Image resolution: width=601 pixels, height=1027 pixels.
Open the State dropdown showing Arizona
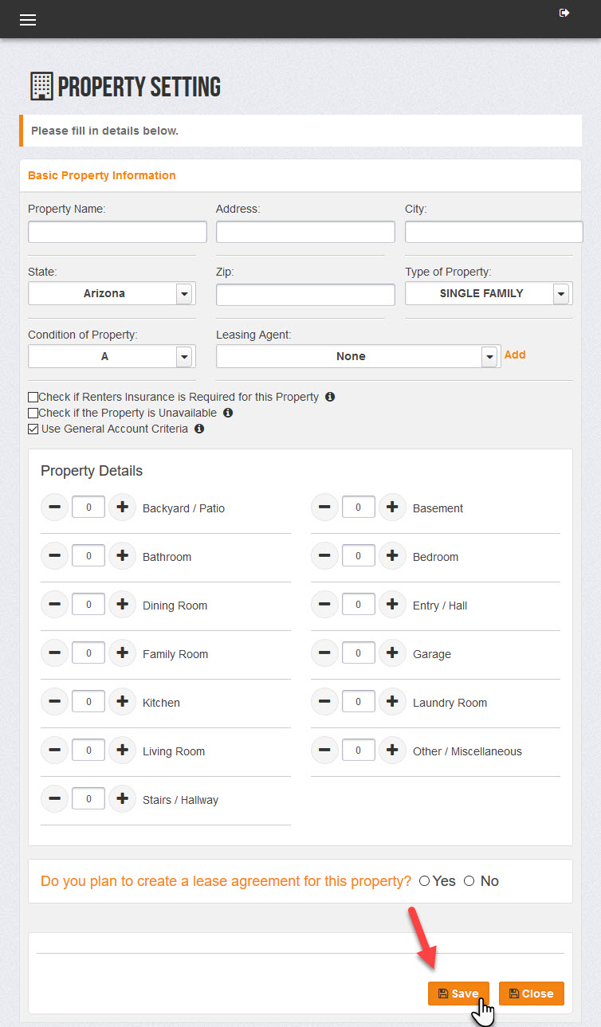(x=112, y=293)
